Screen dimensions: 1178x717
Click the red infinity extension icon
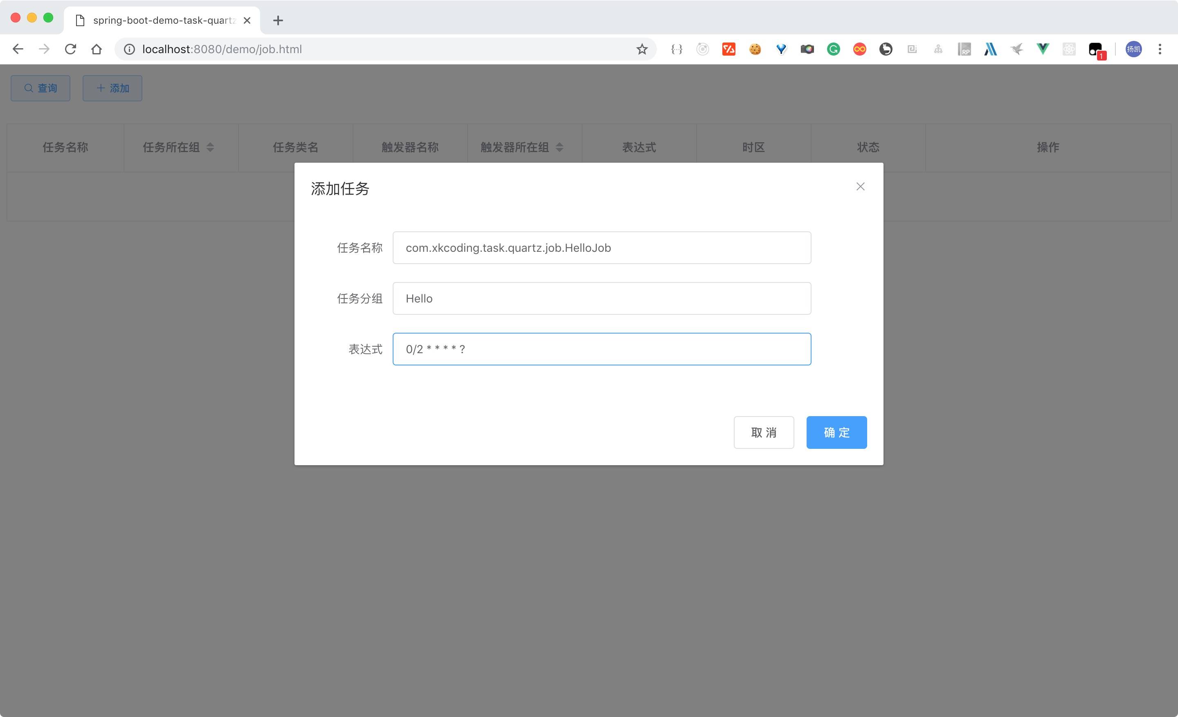pos(859,49)
